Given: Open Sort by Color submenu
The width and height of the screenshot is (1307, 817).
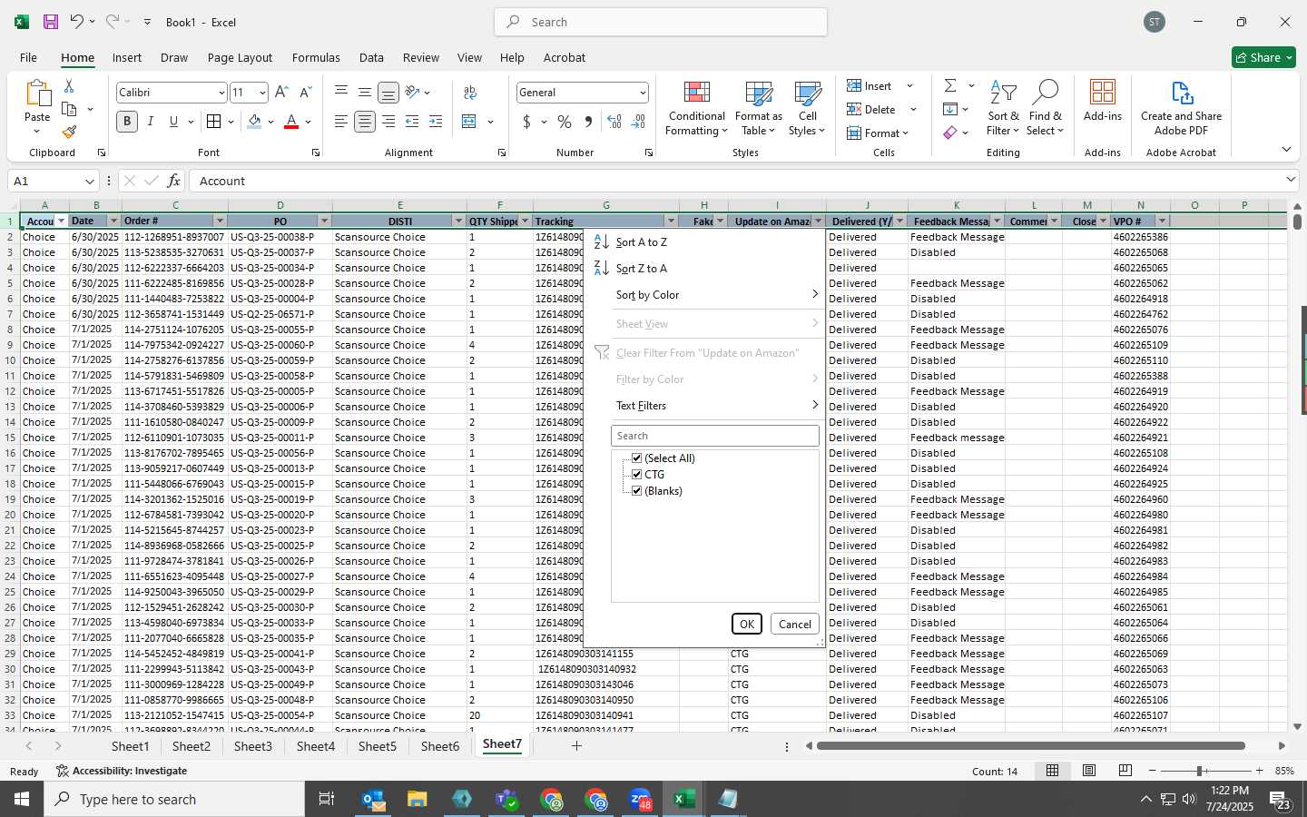Looking at the screenshot, I should click(x=716, y=295).
